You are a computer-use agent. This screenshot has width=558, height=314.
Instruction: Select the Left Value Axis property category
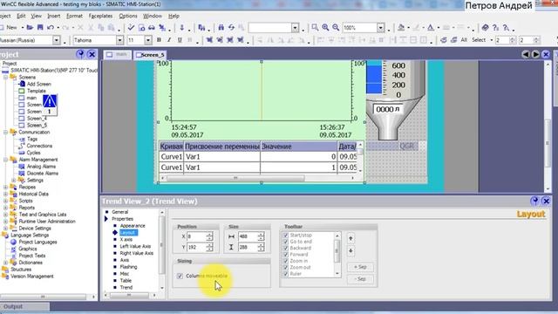pyautogui.click(x=135, y=246)
